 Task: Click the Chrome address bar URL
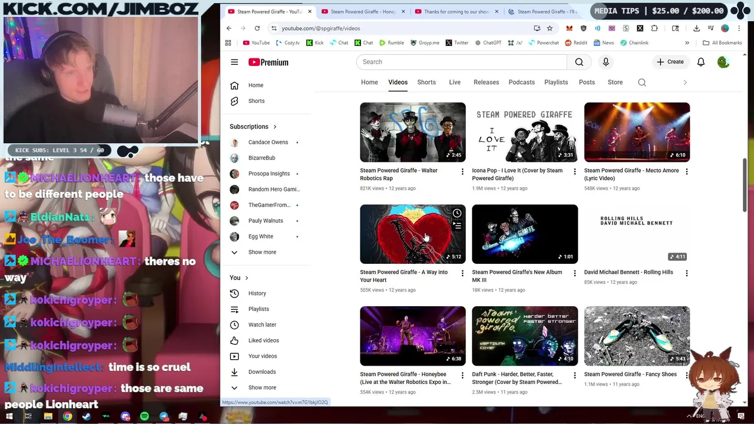pos(320,28)
